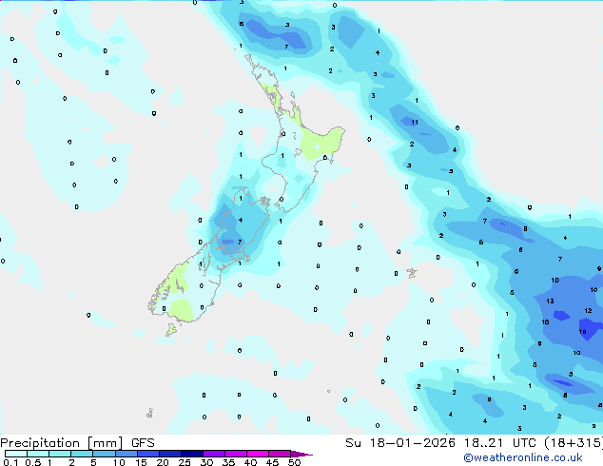Click the '30' legend scale label
The width and height of the screenshot is (603, 466).
pyautogui.click(x=206, y=462)
